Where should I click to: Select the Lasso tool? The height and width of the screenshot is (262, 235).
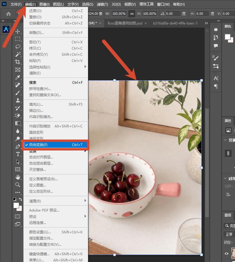click(x=18, y=46)
